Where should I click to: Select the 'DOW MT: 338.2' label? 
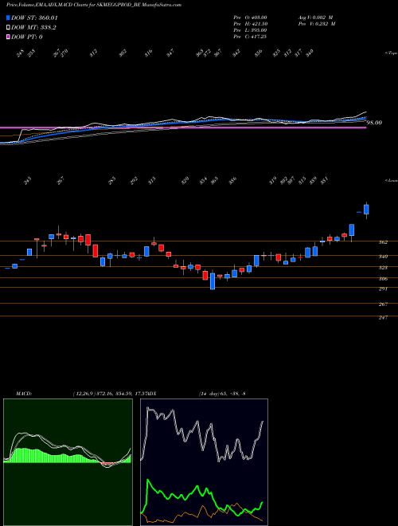(33, 28)
